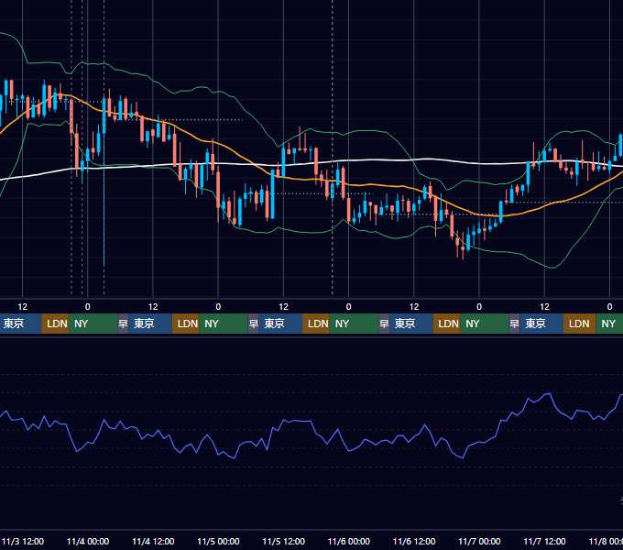
Task: Click the 11/7 12:00 date label
Action: pyautogui.click(x=544, y=541)
